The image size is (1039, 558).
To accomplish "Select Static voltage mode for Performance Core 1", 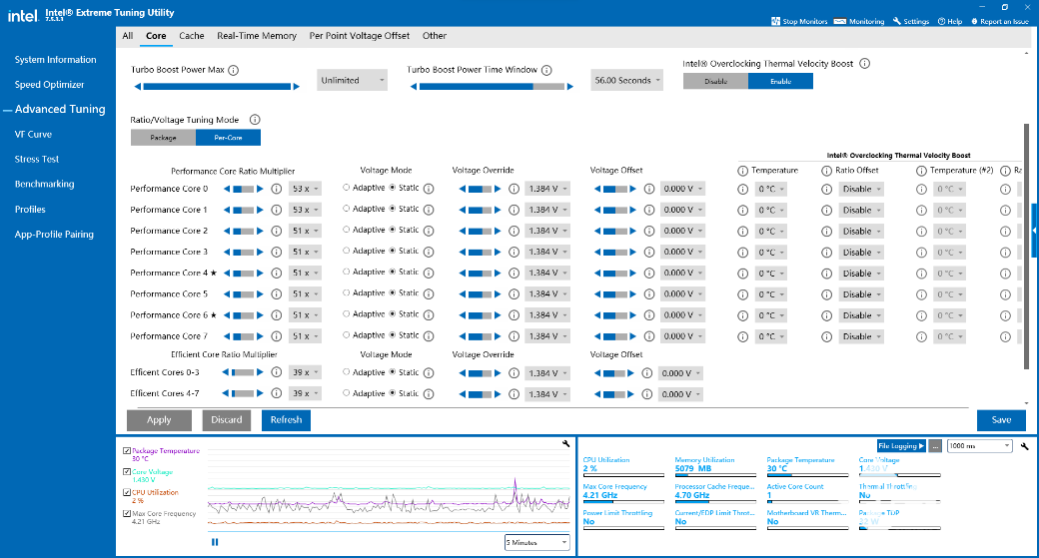I will point(393,210).
